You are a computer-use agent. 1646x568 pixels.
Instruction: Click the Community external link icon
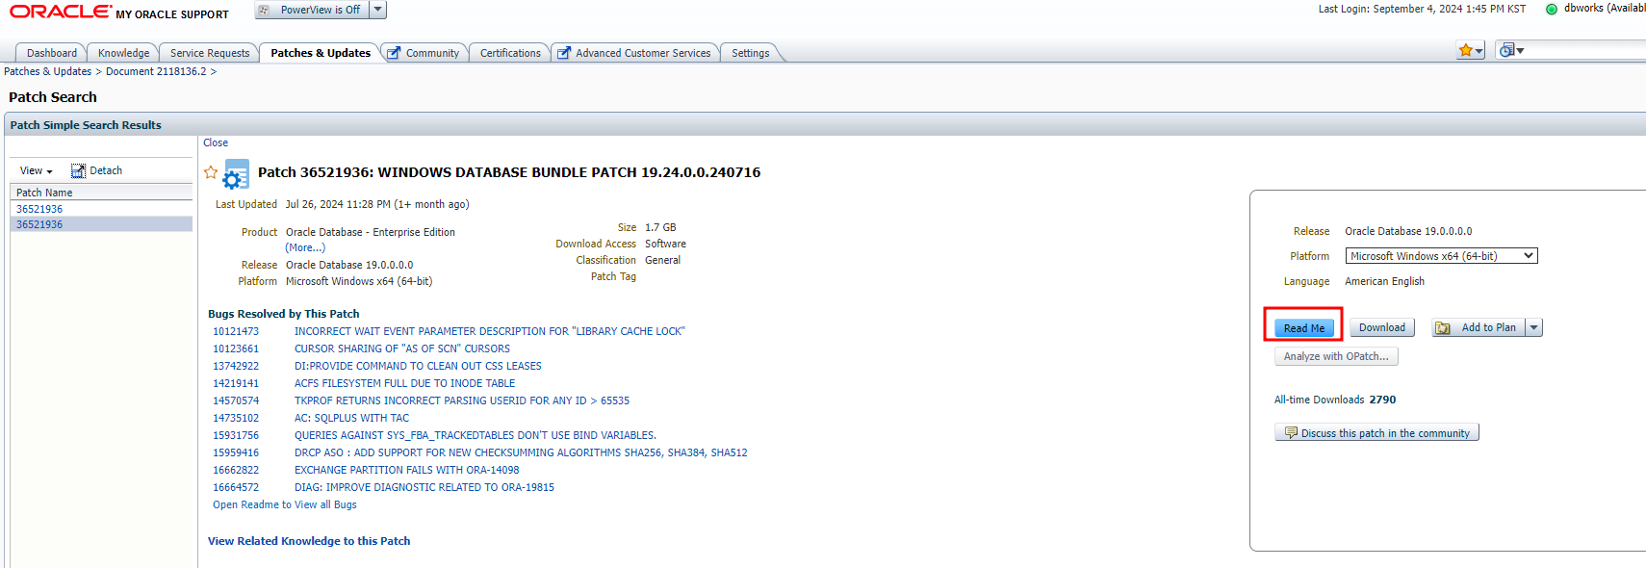coord(394,53)
